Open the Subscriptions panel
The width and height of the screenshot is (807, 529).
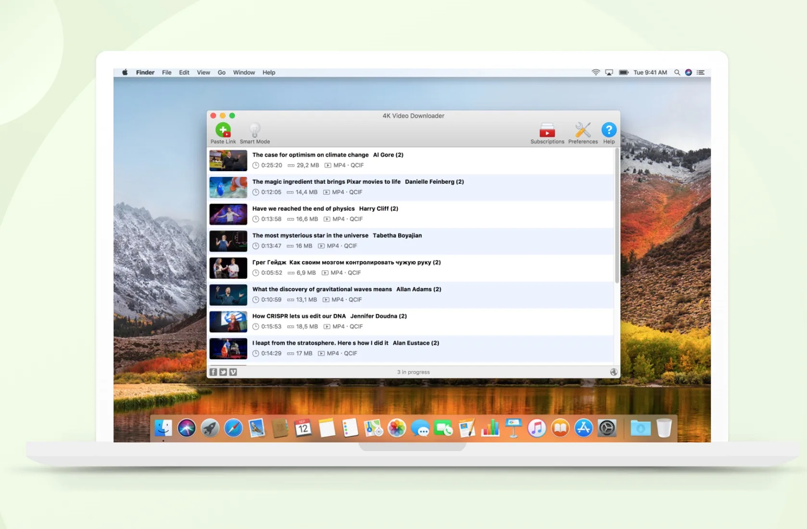(x=547, y=133)
